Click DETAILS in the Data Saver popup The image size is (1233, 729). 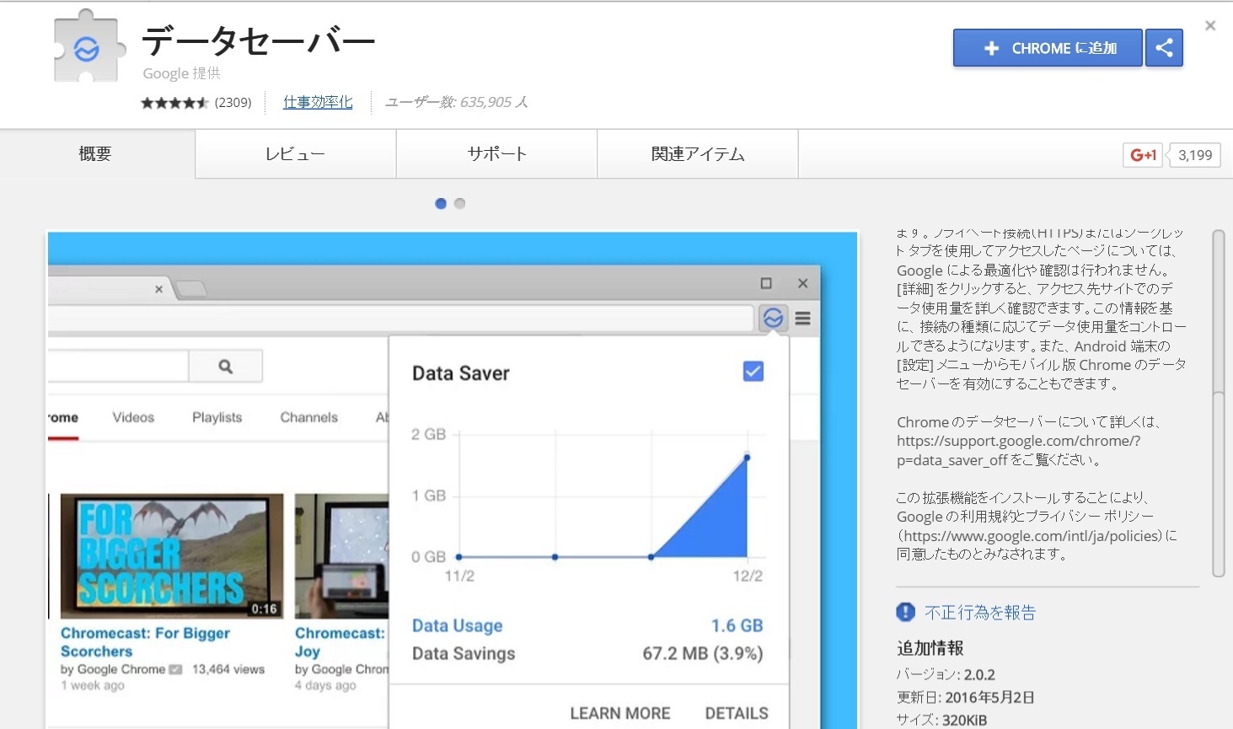pyautogui.click(x=737, y=713)
